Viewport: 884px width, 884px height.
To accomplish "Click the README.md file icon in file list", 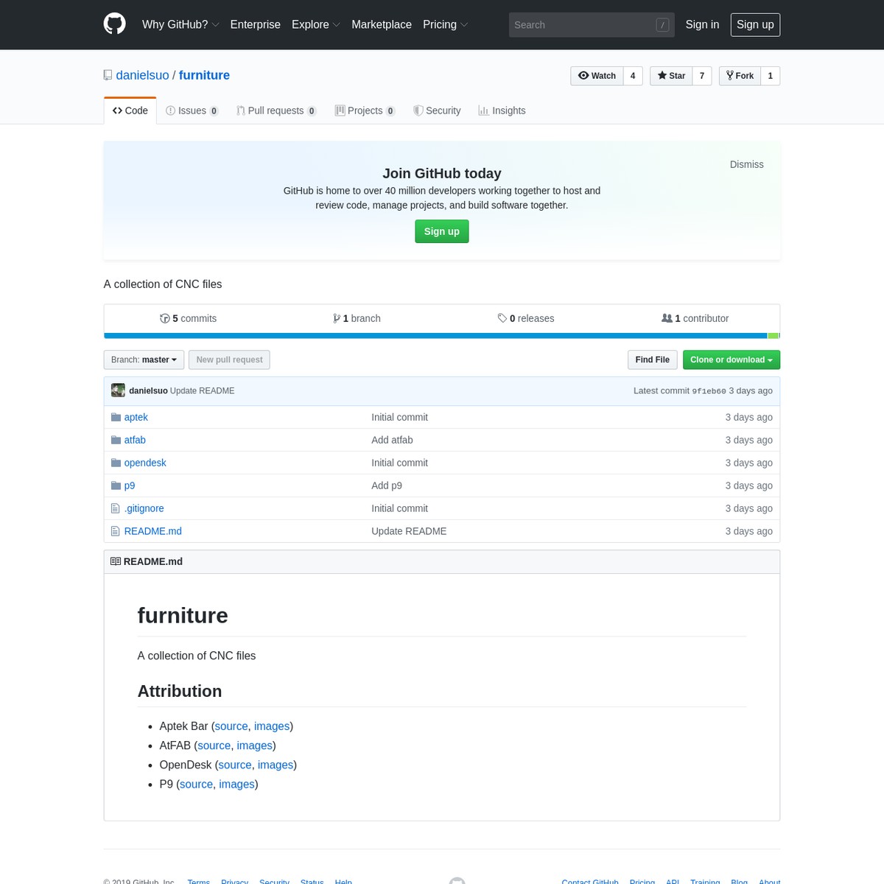I will [x=115, y=531].
